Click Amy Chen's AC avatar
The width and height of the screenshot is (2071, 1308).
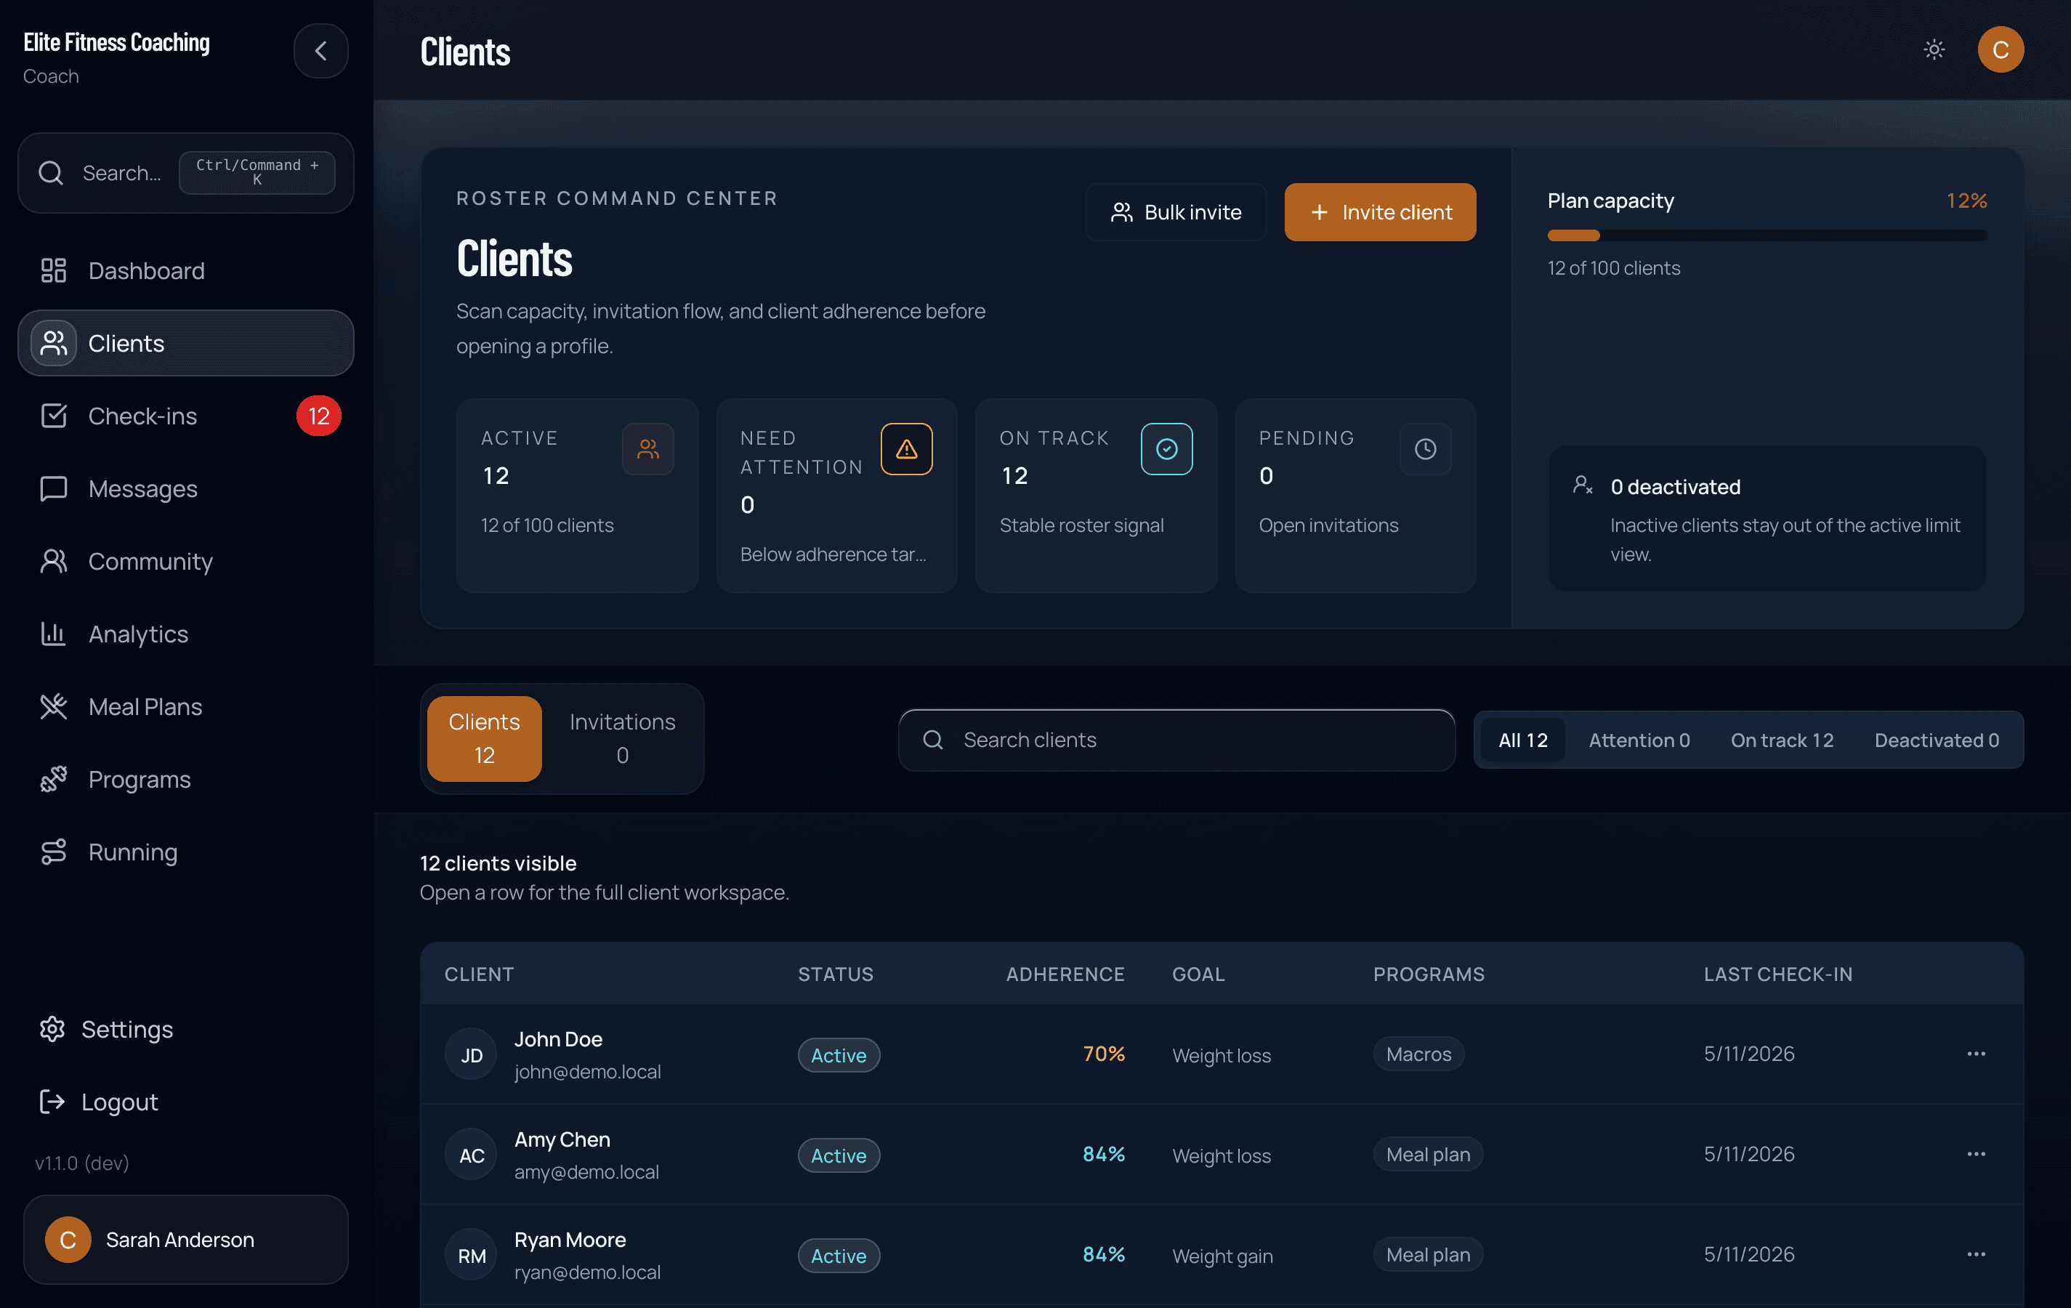[472, 1155]
